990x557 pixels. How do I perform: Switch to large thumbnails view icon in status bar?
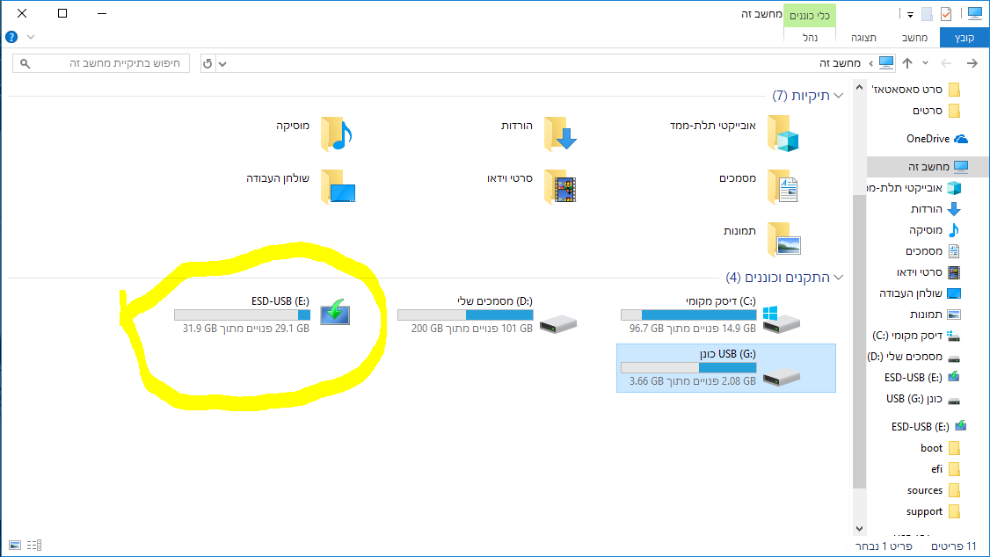pyautogui.click(x=15, y=545)
